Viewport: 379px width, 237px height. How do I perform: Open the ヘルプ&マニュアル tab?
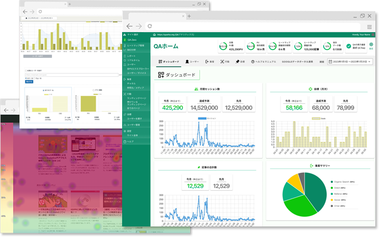click(263, 62)
